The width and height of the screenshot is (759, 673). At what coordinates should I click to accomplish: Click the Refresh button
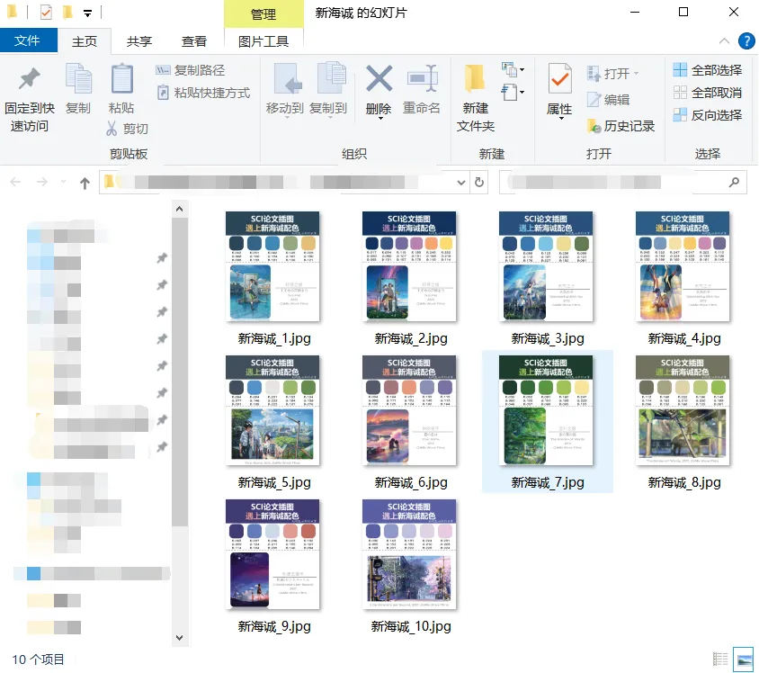(479, 183)
